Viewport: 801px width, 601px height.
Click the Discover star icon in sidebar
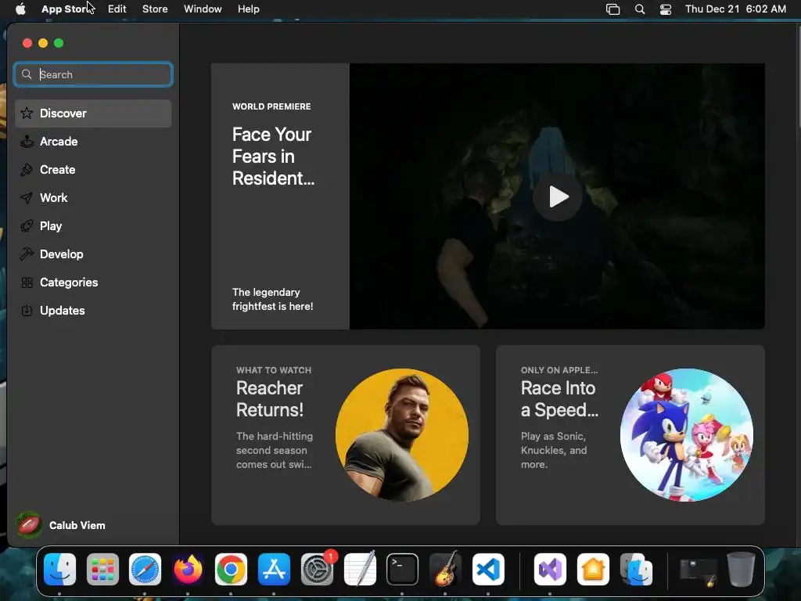tap(27, 113)
